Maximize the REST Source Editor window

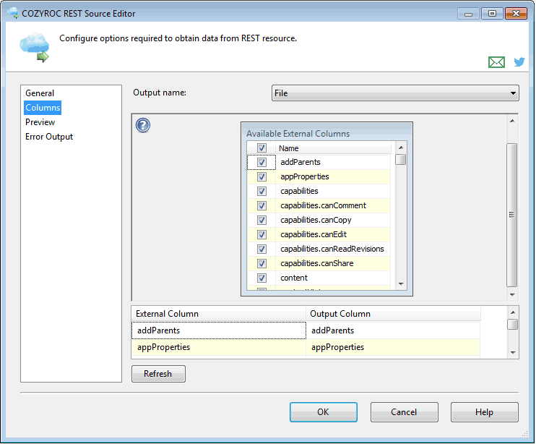[492, 13]
